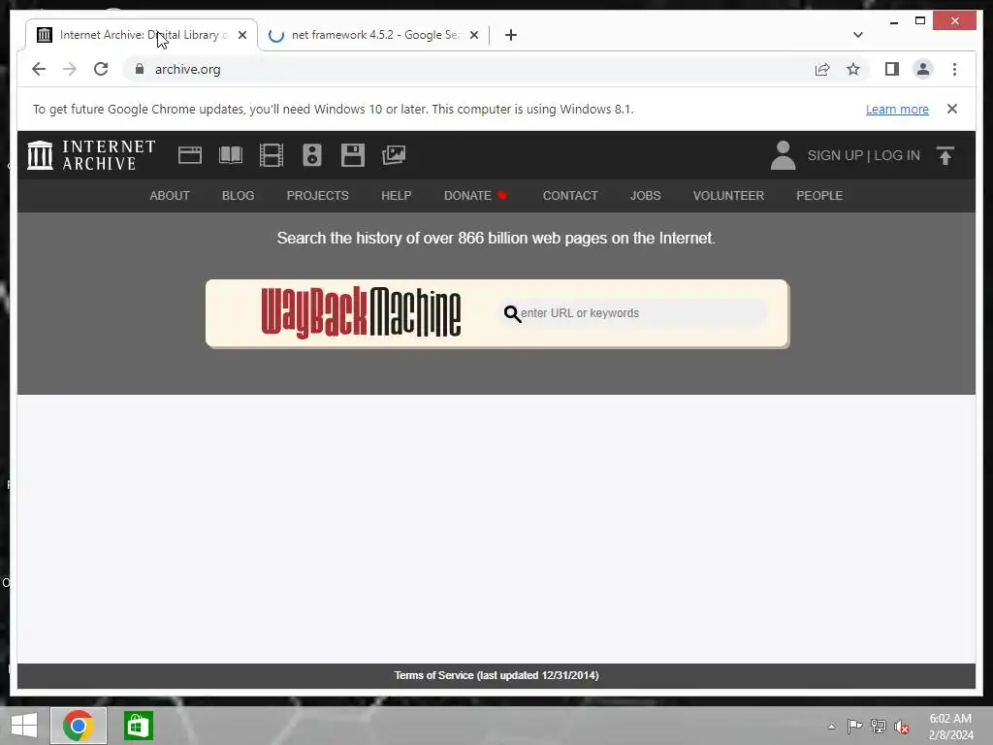Open the Windows Start button
993x745 pixels.
[24, 726]
